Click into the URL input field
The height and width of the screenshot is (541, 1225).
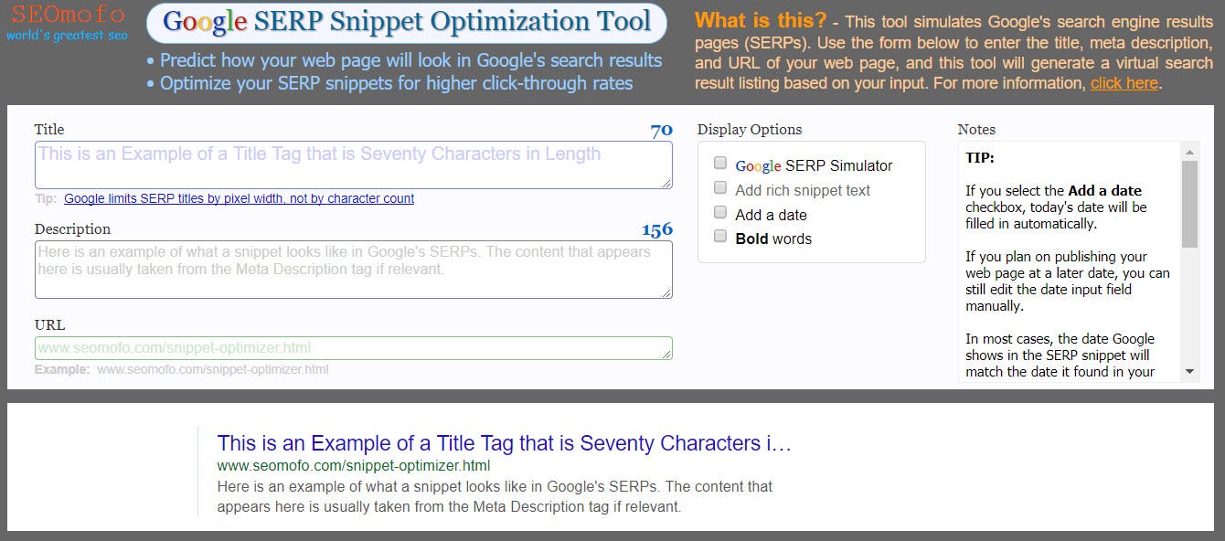354,348
